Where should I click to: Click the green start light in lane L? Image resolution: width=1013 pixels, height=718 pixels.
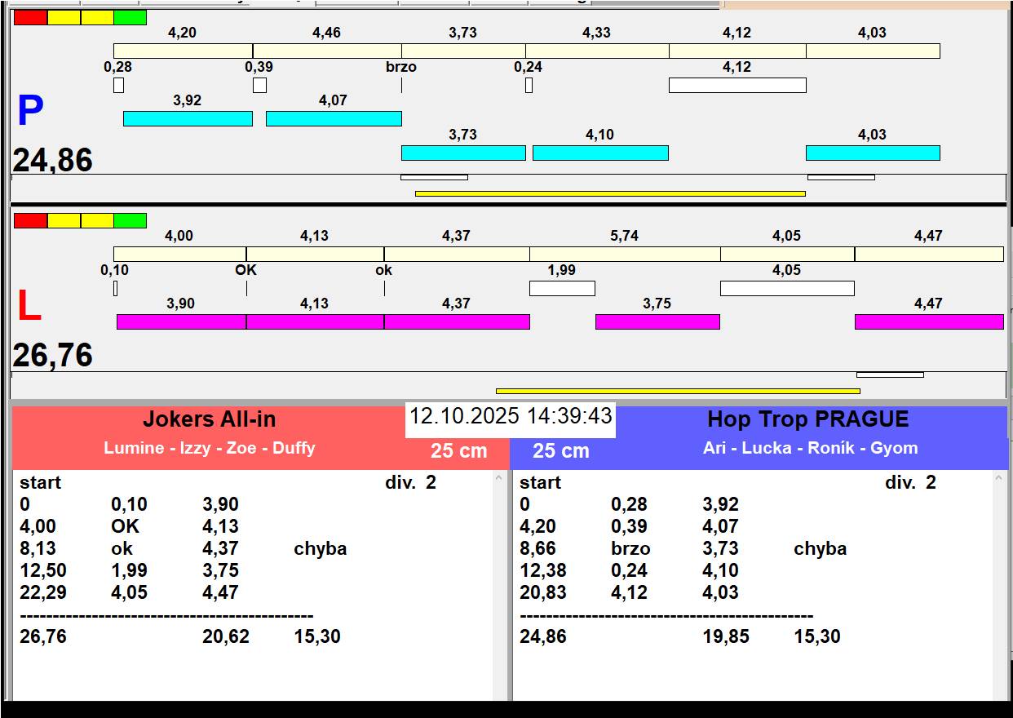coord(130,220)
